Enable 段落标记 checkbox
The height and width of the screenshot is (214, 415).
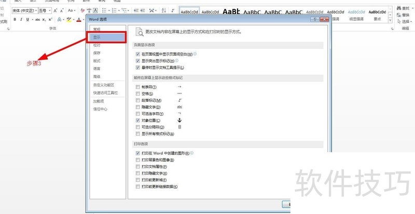pos(137,100)
